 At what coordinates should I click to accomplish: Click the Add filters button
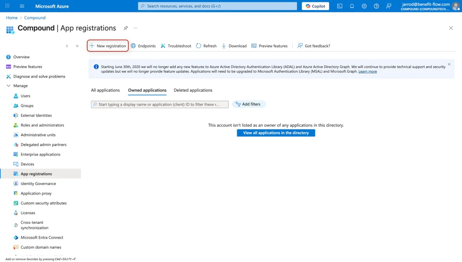tap(249, 104)
